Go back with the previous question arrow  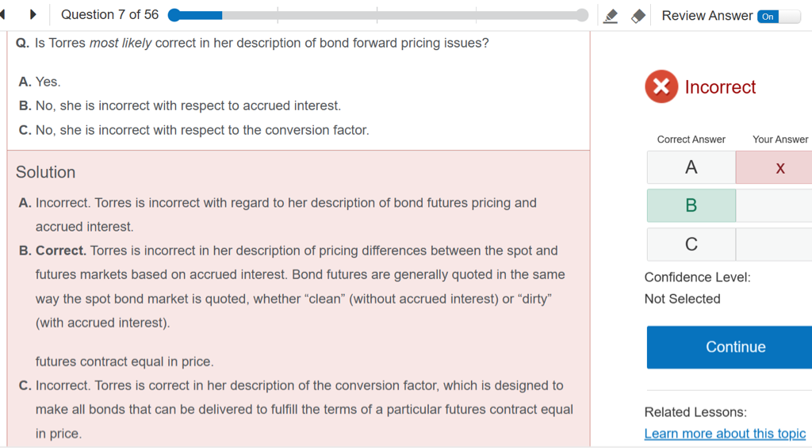coord(3,15)
